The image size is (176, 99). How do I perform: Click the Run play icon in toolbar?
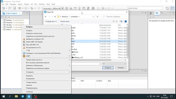pos(26,8)
